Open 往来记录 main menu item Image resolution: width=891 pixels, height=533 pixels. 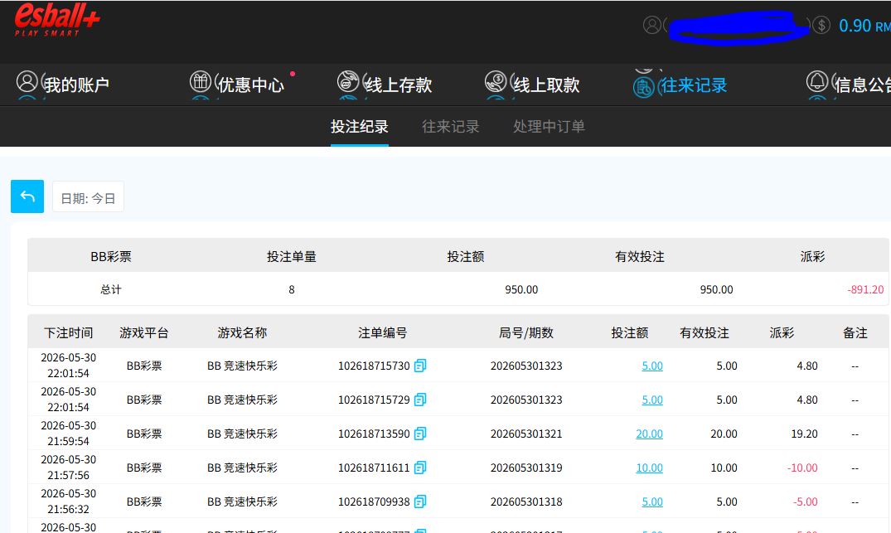[x=694, y=85]
